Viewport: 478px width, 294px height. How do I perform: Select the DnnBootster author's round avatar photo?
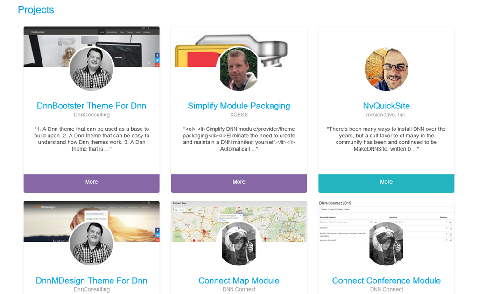(x=91, y=69)
